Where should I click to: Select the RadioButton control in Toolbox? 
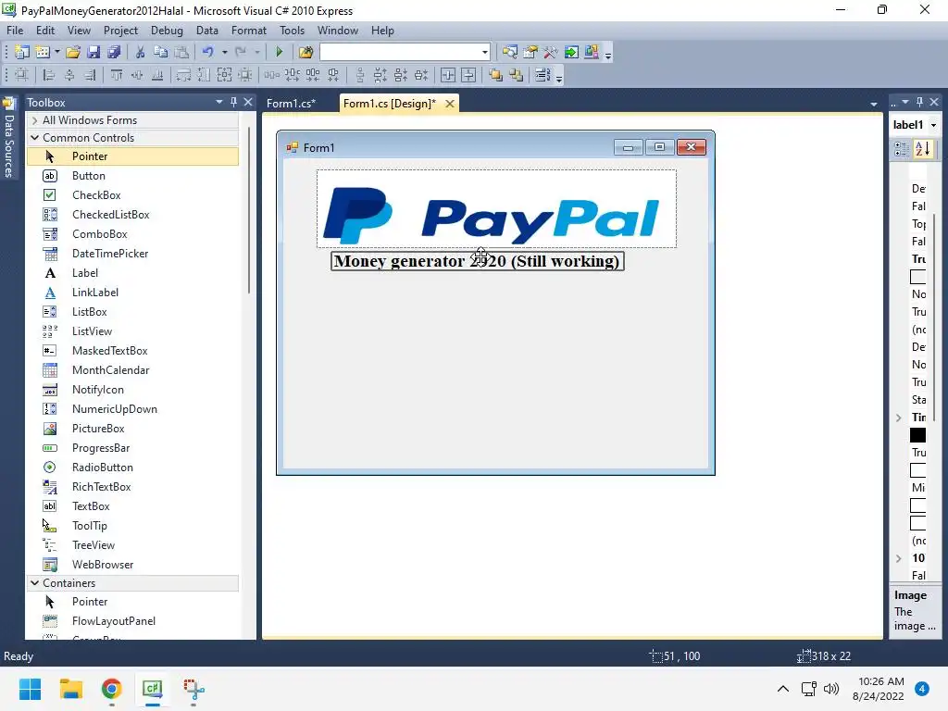133,468
